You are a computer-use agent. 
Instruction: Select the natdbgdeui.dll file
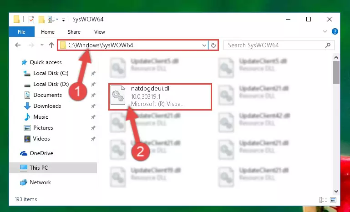click(160, 96)
